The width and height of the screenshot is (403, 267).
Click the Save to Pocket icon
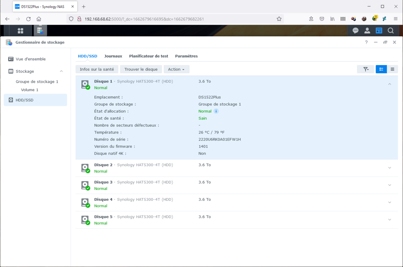322,19
